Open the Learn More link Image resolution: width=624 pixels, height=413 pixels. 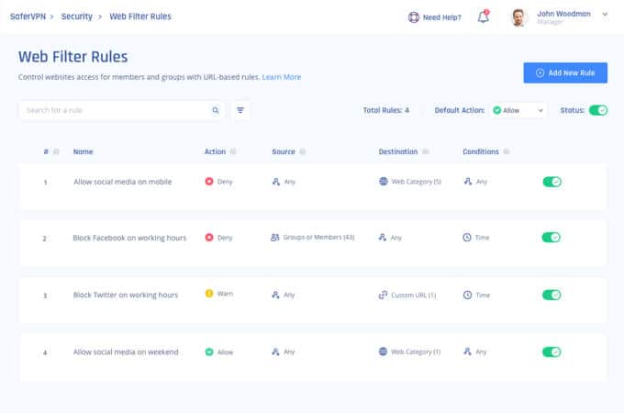click(282, 77)
